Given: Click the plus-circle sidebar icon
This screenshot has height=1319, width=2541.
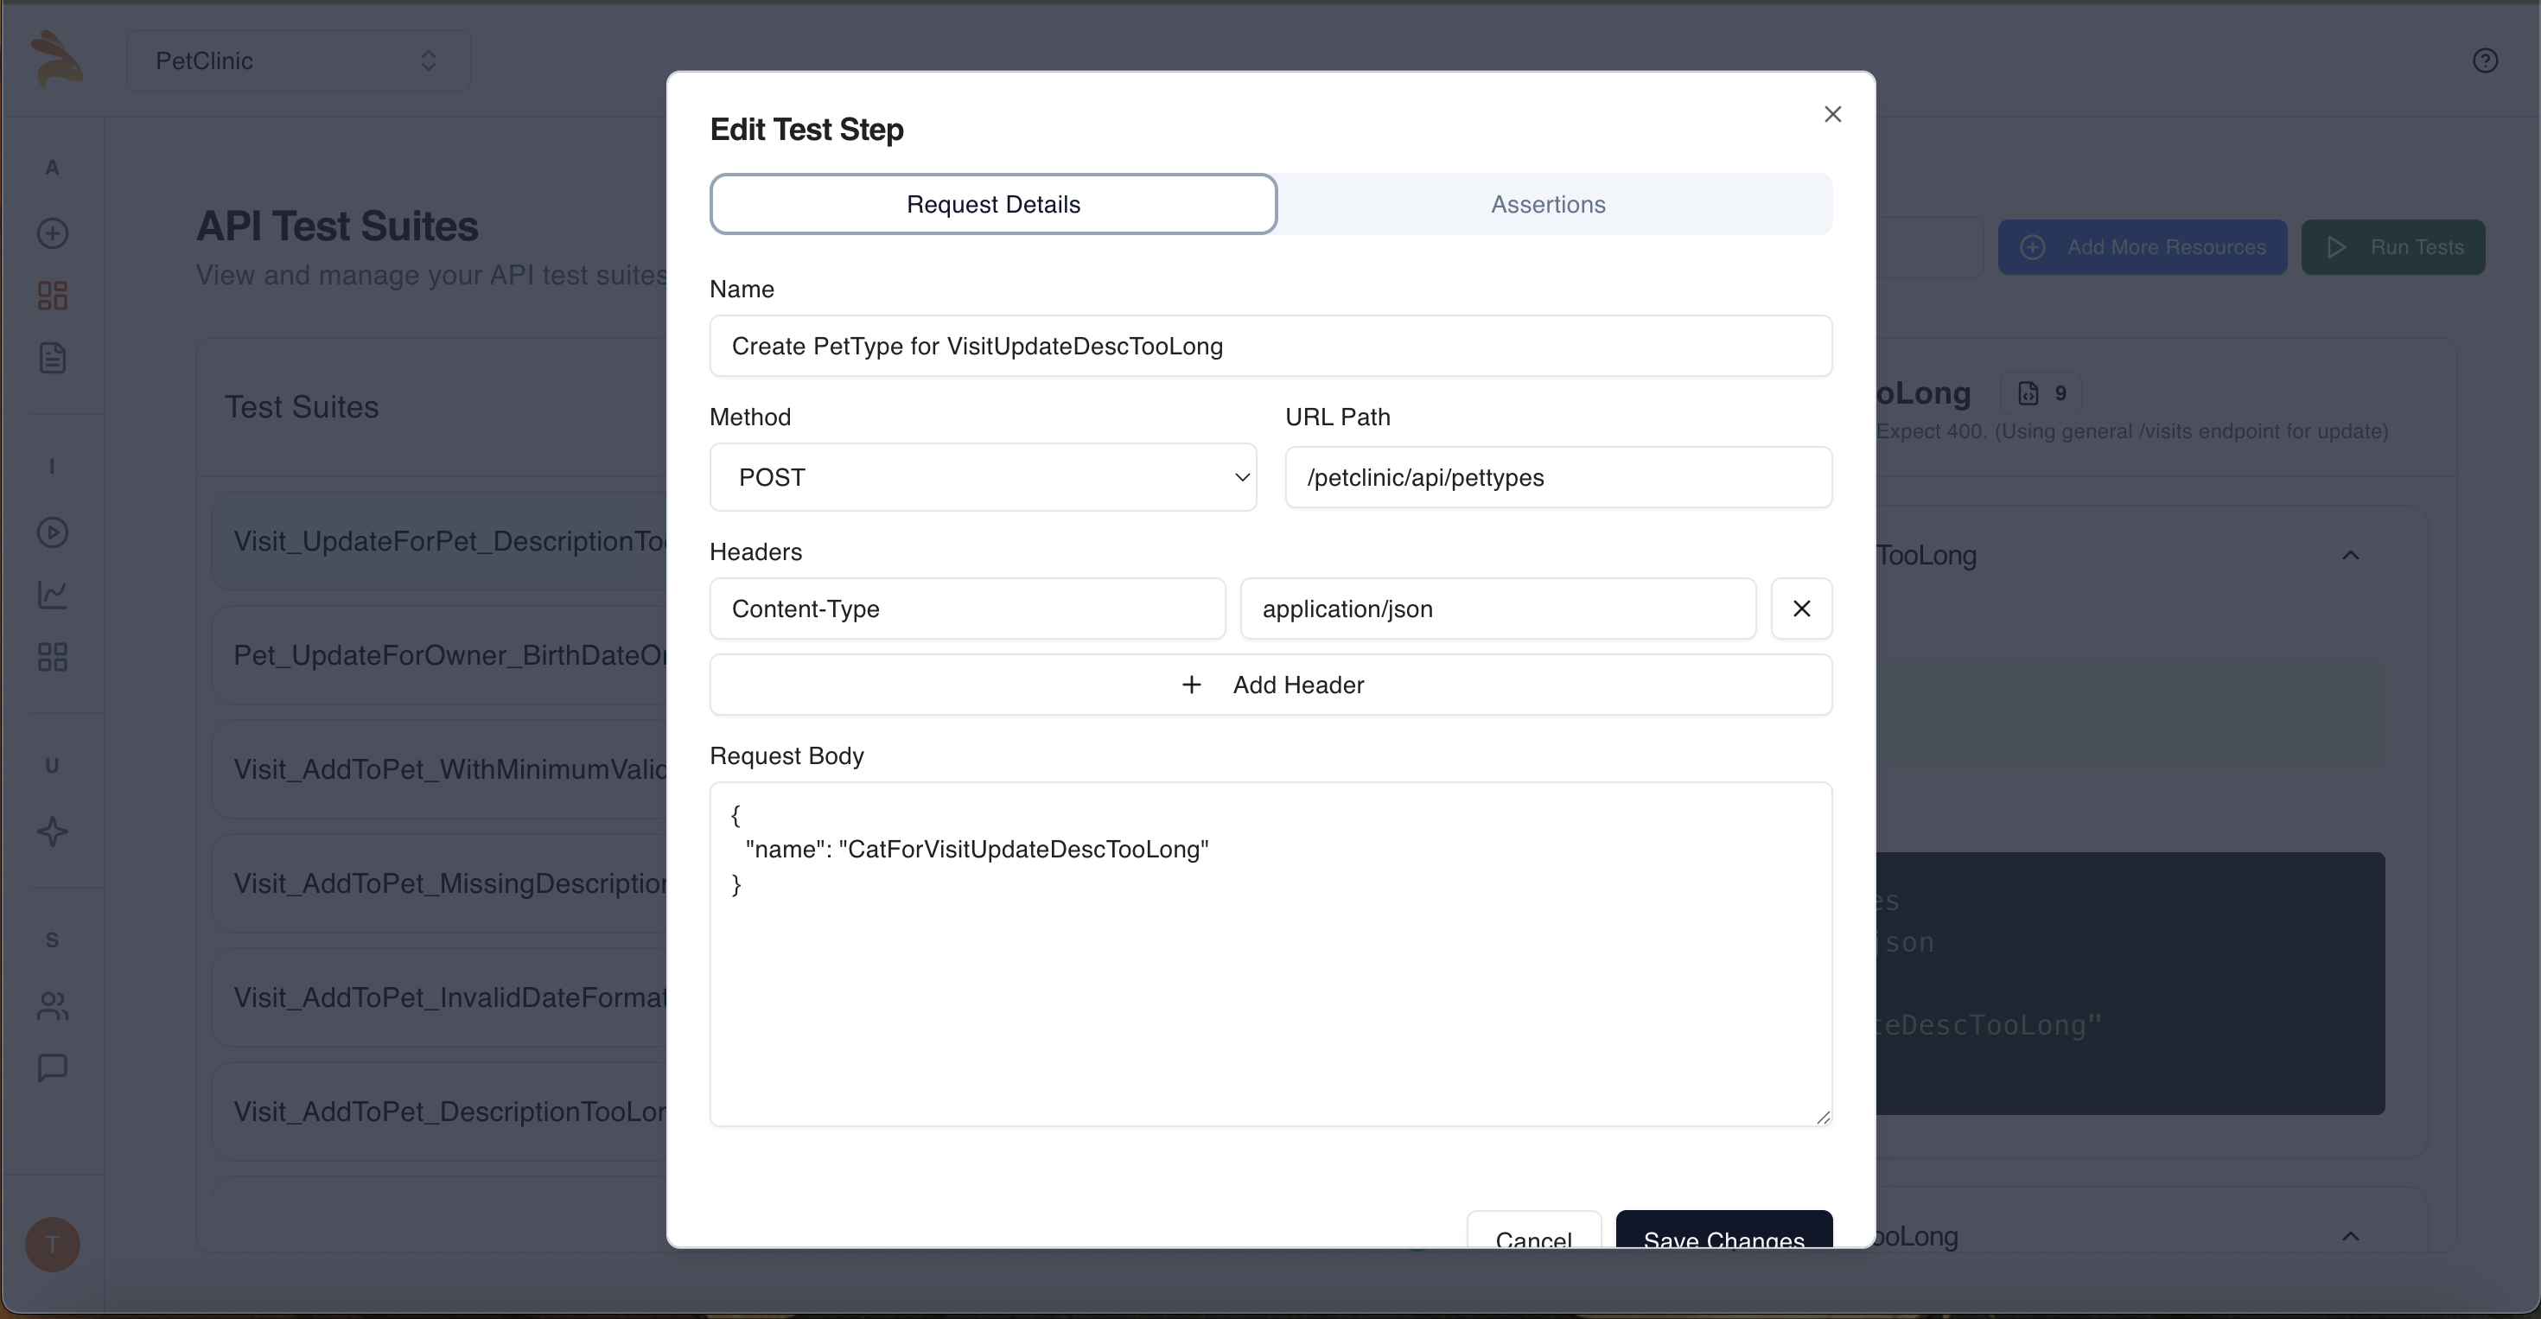Looking at the screenshot, I should point(52,233).
